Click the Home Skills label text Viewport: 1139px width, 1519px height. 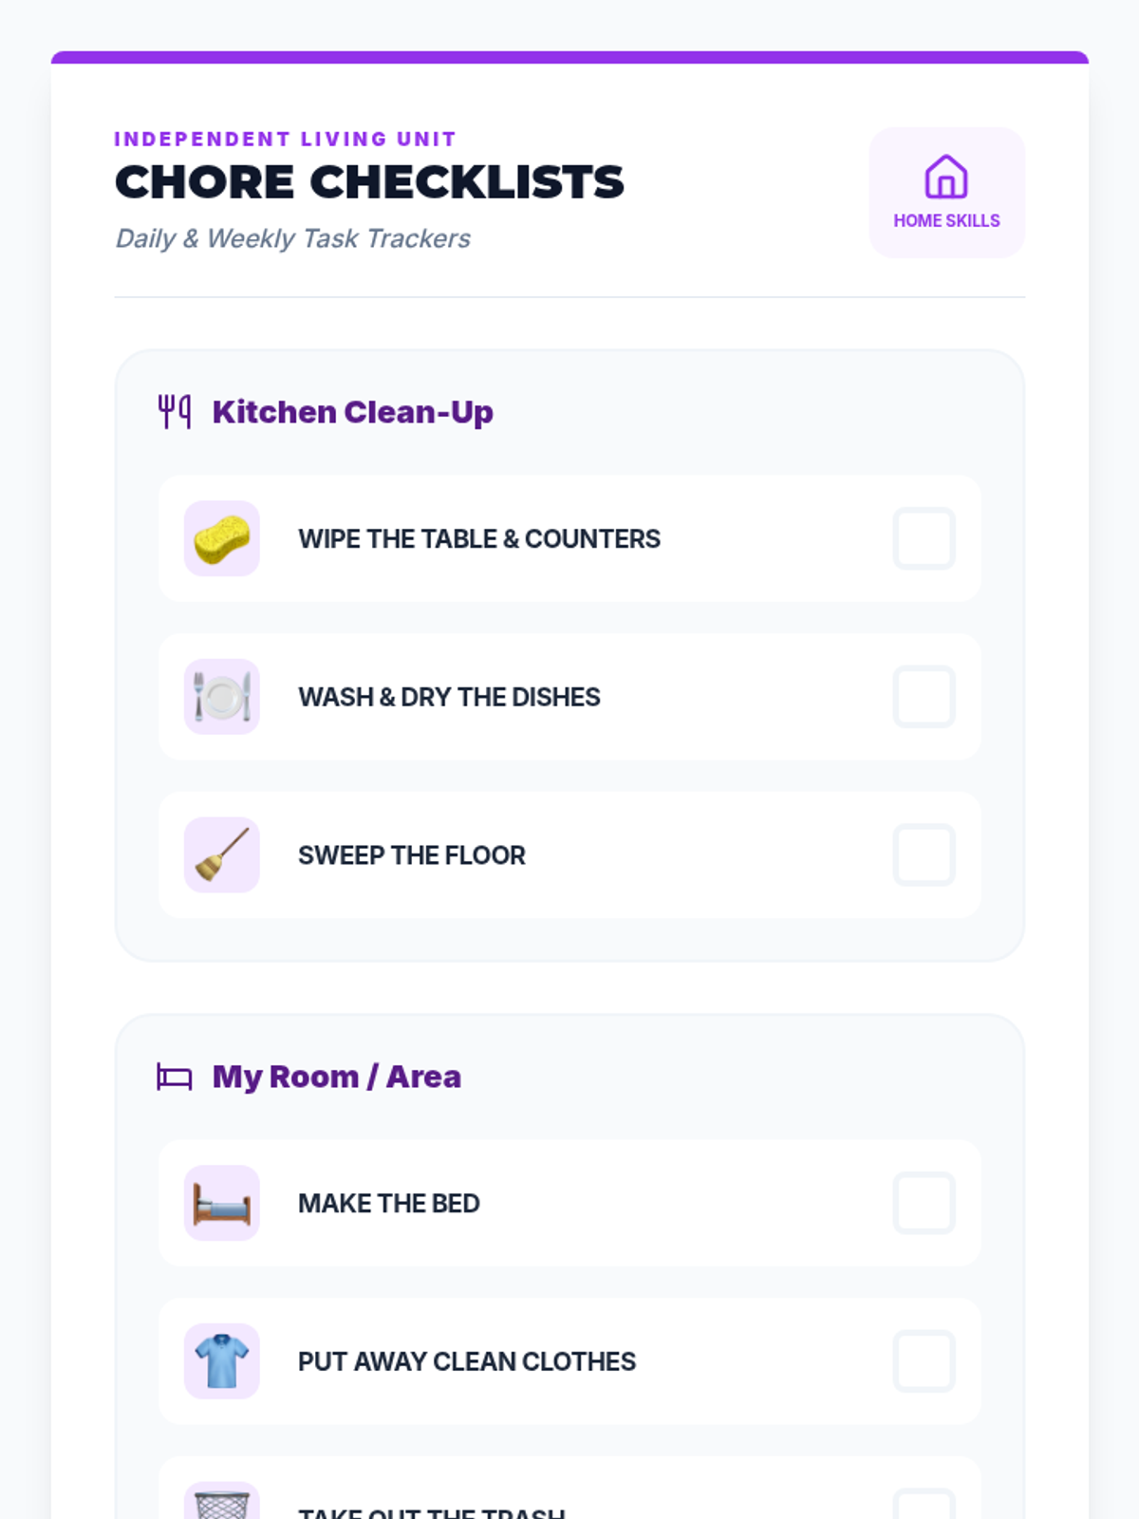pos(946,220)
